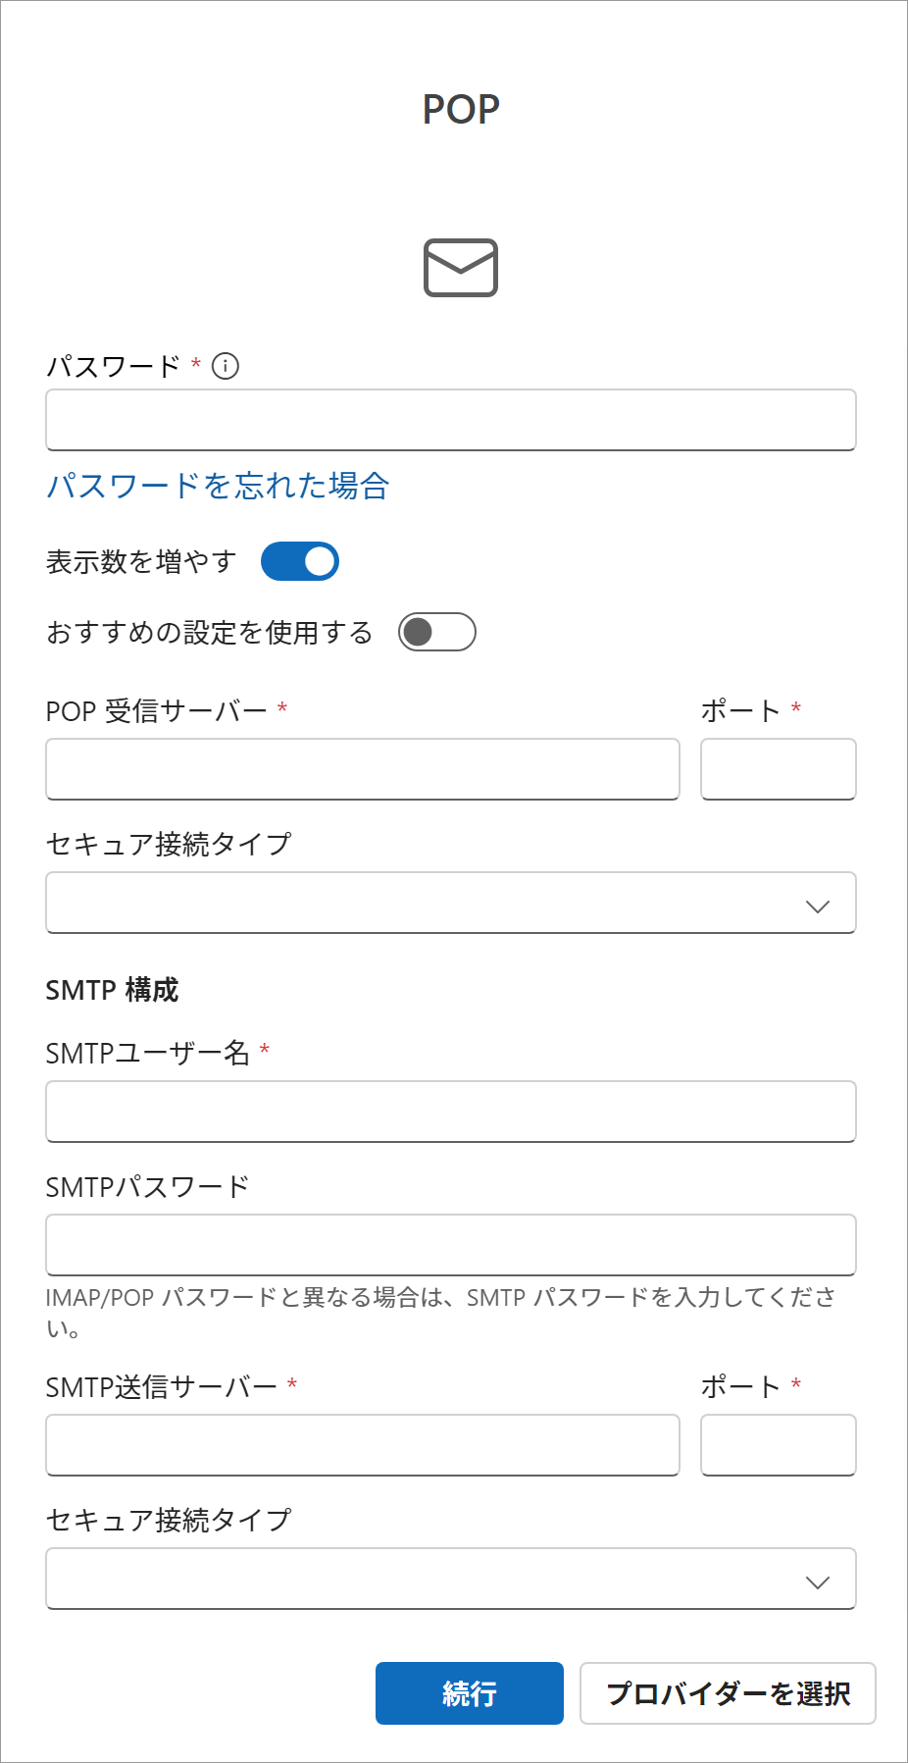Click the password info icon
This screenshot has width=908, height=1763.
(x=226, y=366)
